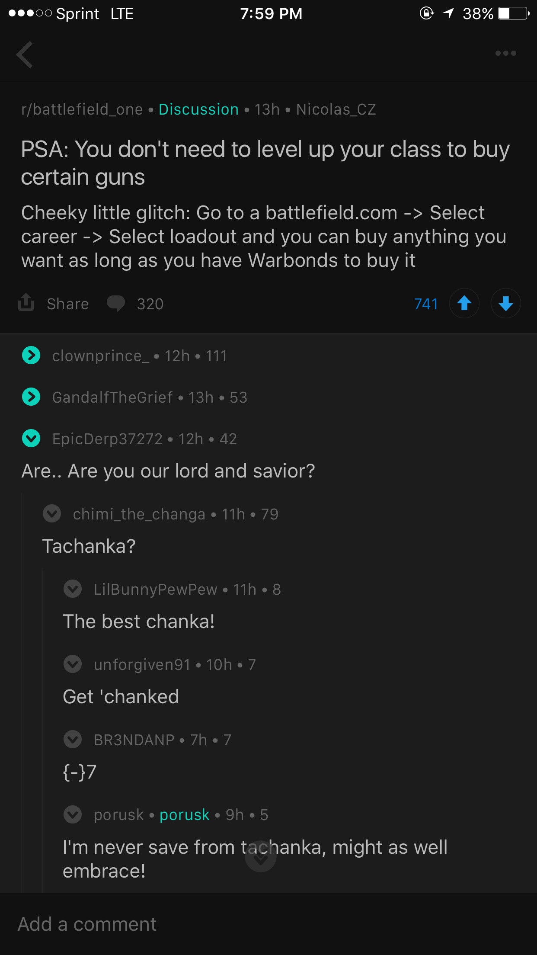537x955 pixels.
Task: Tap the share icon
Action: tap(26, 303)
